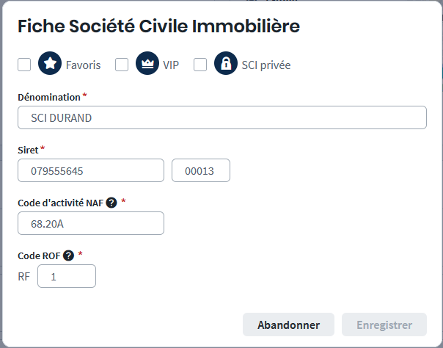The image size is (443, 348).
Task: Select the Siret suffix field 00013
Action: tap(200, 170)
